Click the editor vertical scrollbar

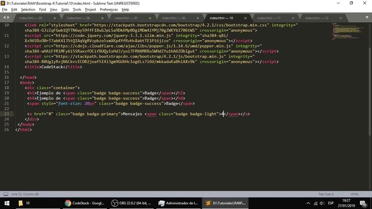click(x=370, y=91)
